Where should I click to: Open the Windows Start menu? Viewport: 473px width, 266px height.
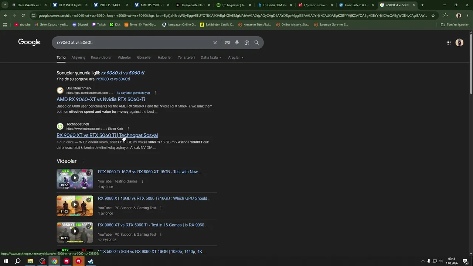tap(6, 261)
